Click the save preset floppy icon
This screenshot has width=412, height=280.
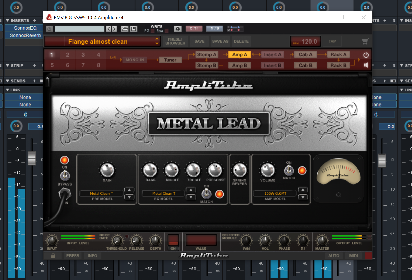tap(133, 29)
